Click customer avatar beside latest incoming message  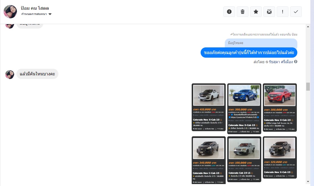[10, 74]
